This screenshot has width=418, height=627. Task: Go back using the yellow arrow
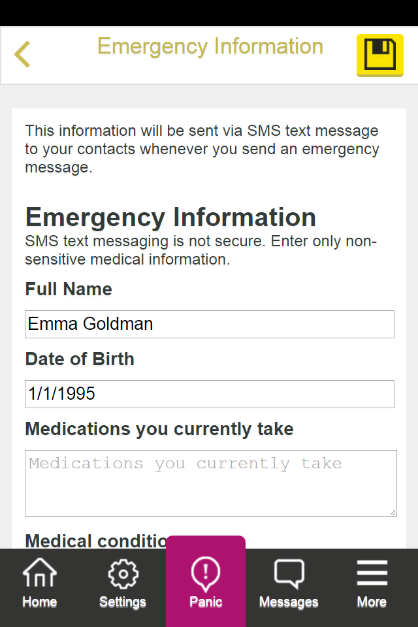coord(23,54)
